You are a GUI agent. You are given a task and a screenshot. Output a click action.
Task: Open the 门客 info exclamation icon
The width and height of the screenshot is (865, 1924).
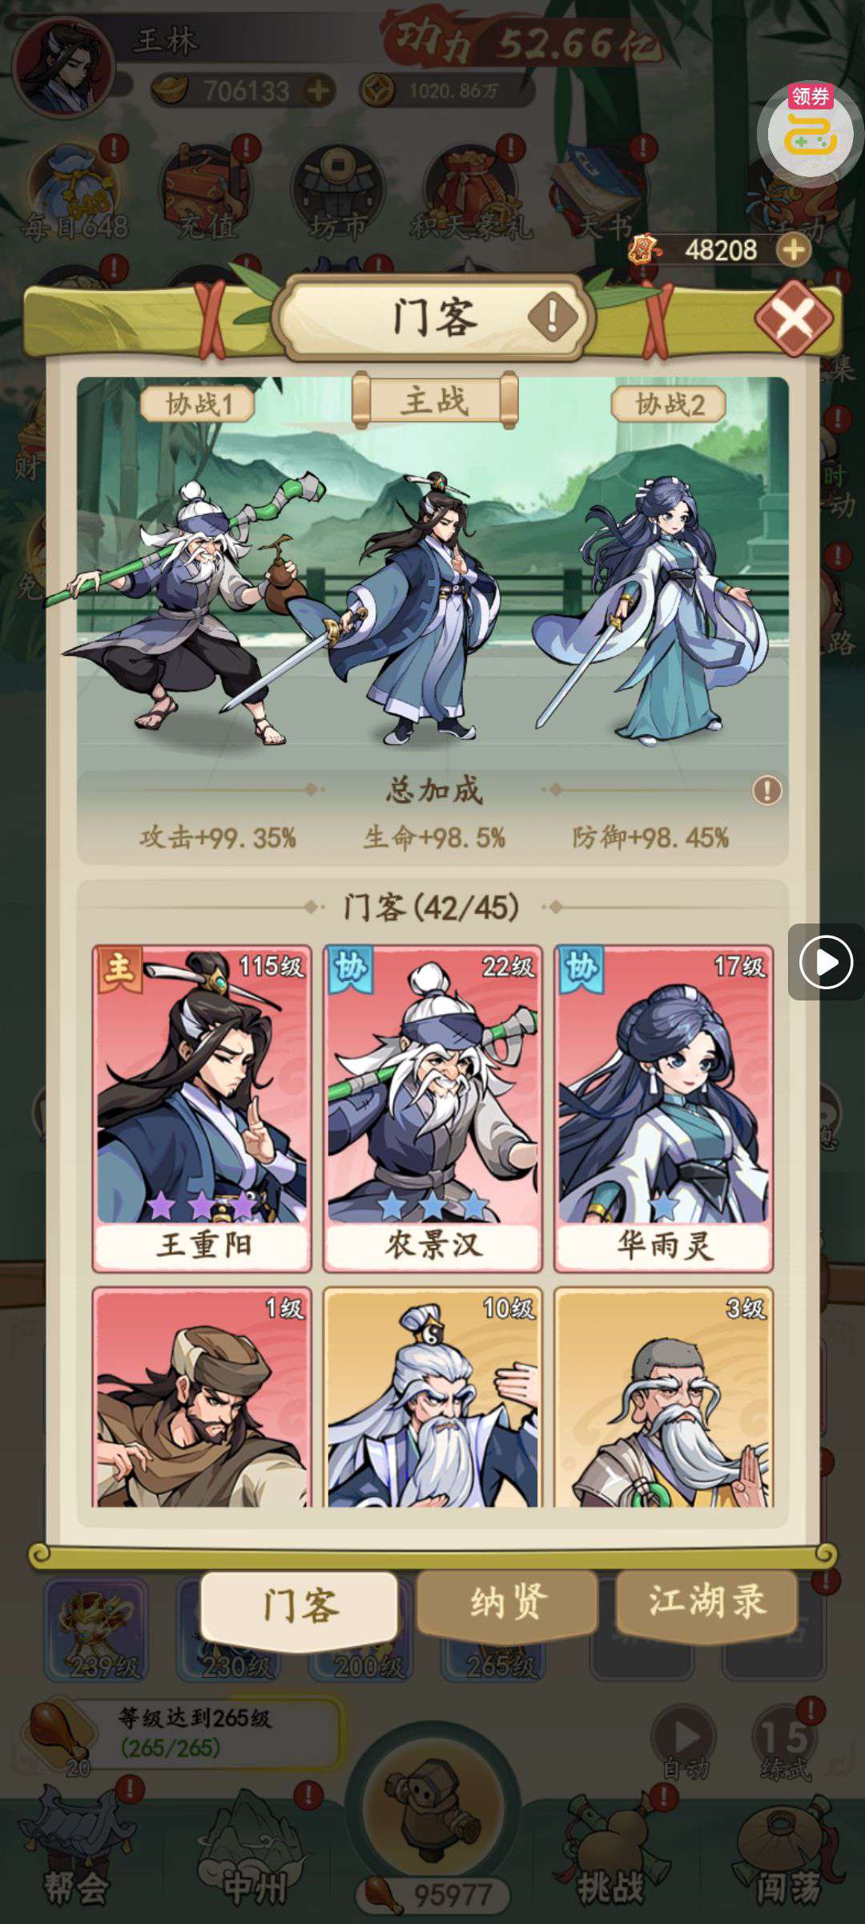552,317
